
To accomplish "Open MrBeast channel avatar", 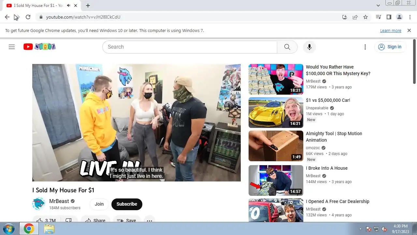I will (39, 204).
